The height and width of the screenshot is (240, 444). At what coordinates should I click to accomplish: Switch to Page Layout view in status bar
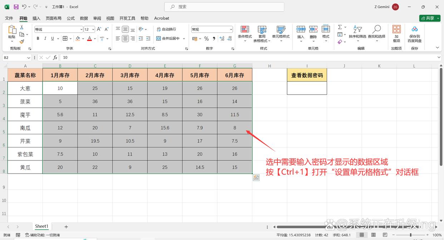pyautogui.click(x=373, y=235)
